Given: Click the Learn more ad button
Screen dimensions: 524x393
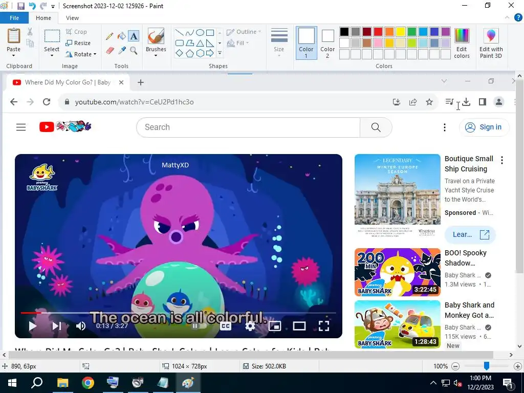Looking at the screenshot, I should [x=470, y=234].
